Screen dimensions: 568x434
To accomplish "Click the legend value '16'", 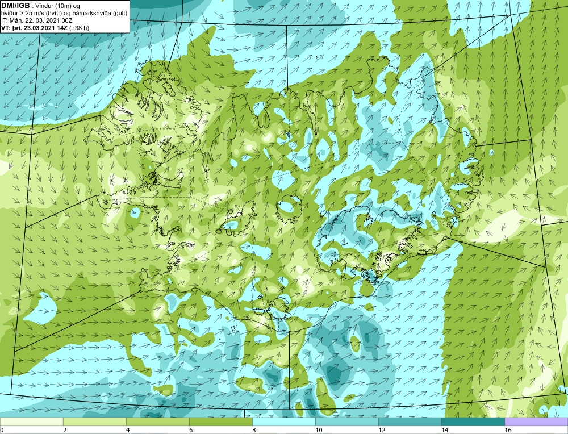I will tap(508, 430).
